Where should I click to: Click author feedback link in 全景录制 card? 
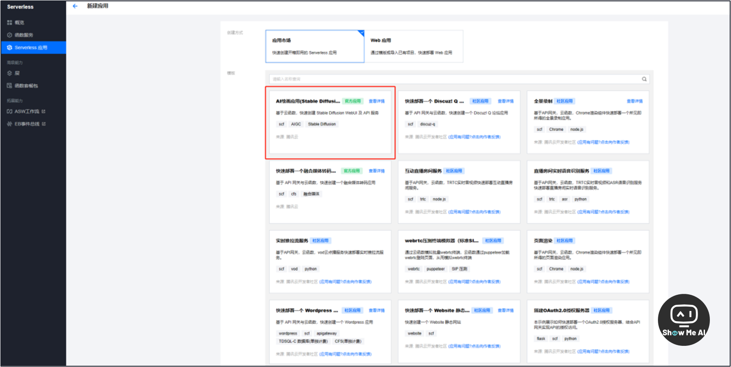[x=603, y=142]
